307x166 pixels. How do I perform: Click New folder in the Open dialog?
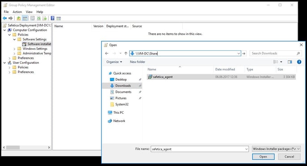138,62
